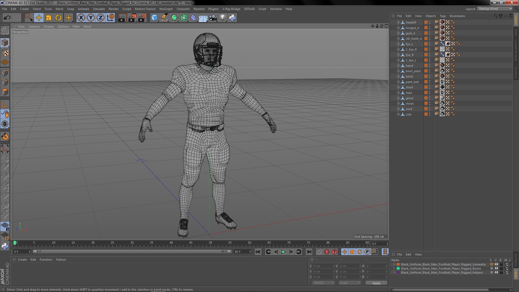Toggle Parameter keyframe P icon
The width and height of the screenshot is (519, 292).
click(367, 252)
